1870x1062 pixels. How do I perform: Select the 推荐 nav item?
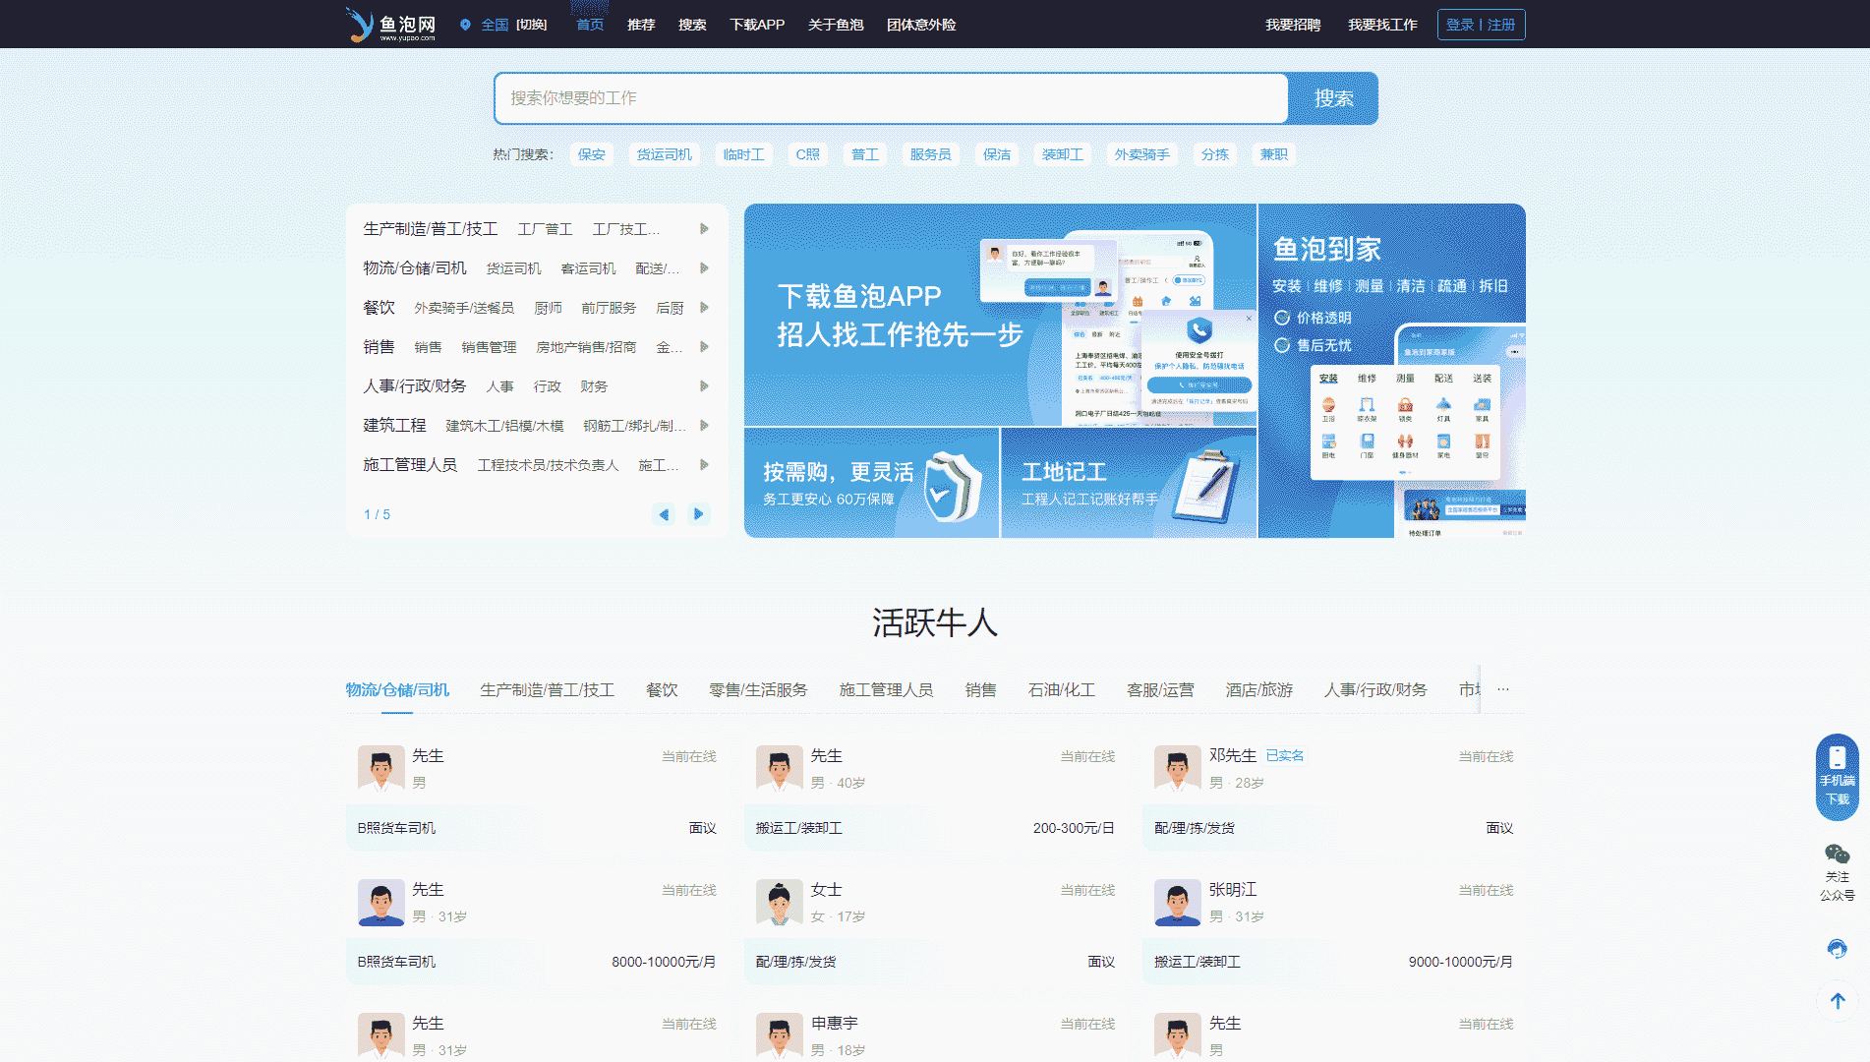(641, 25)
